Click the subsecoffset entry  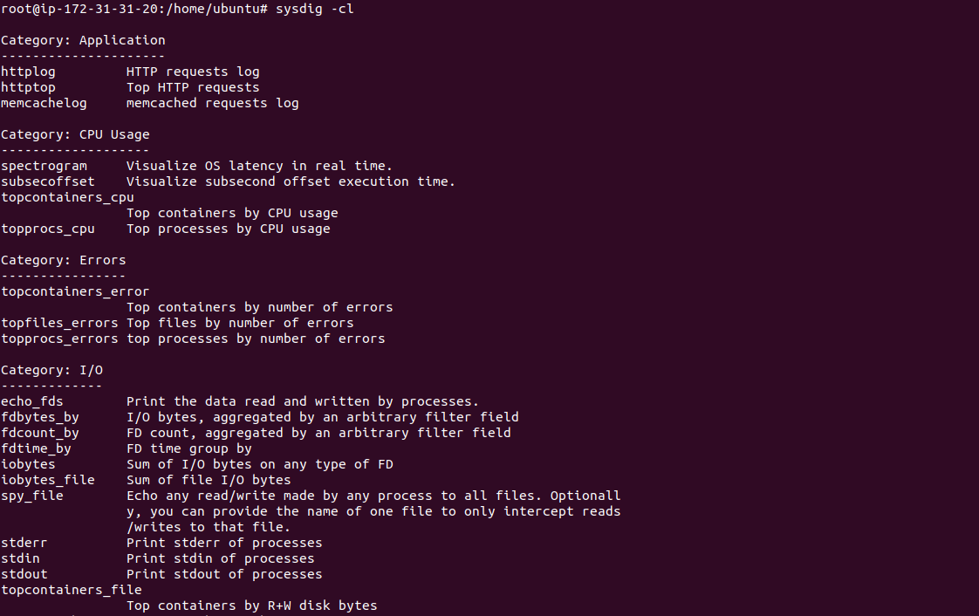click(48, 181)
